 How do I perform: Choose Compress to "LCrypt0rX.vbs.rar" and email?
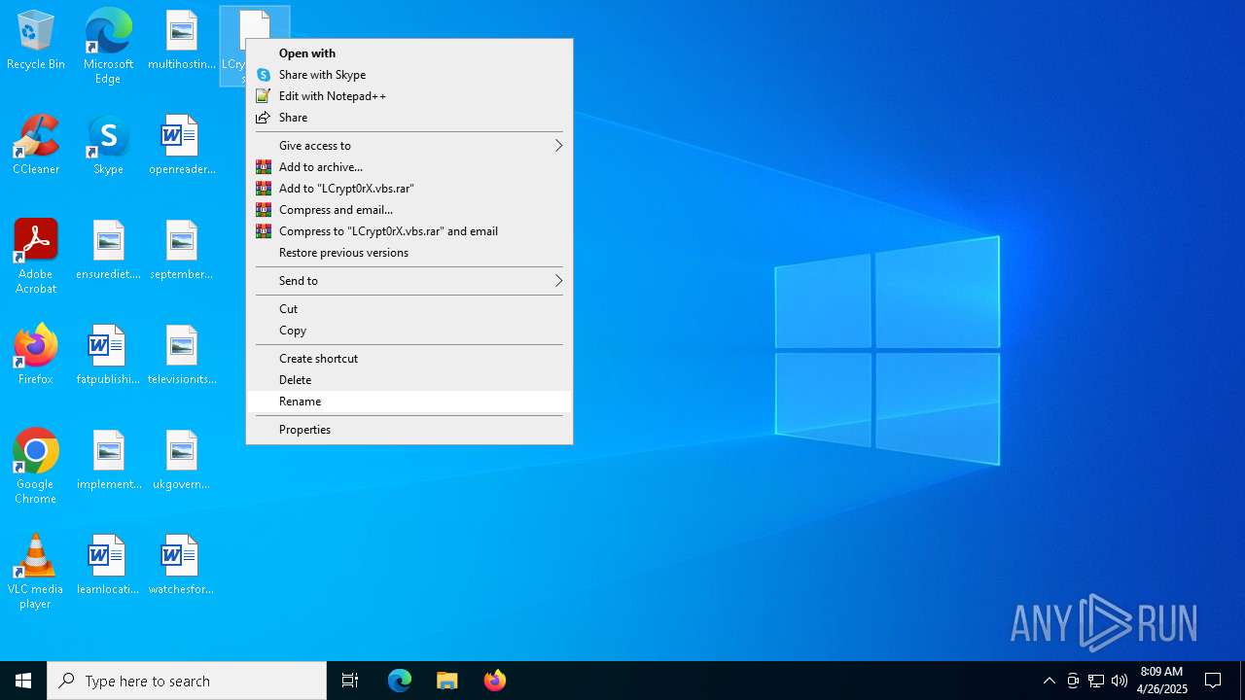click(409, 231)
